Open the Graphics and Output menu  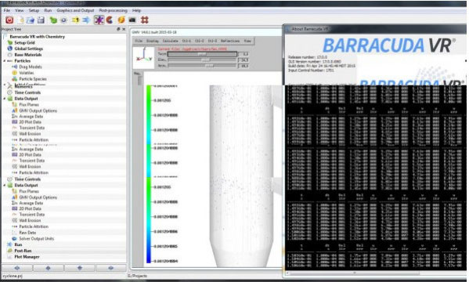click(75, 10)
